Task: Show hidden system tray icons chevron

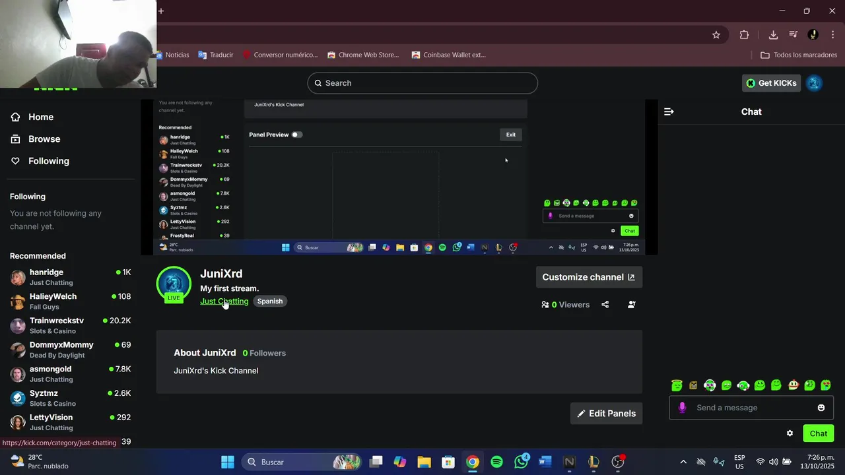Action: 683,462
